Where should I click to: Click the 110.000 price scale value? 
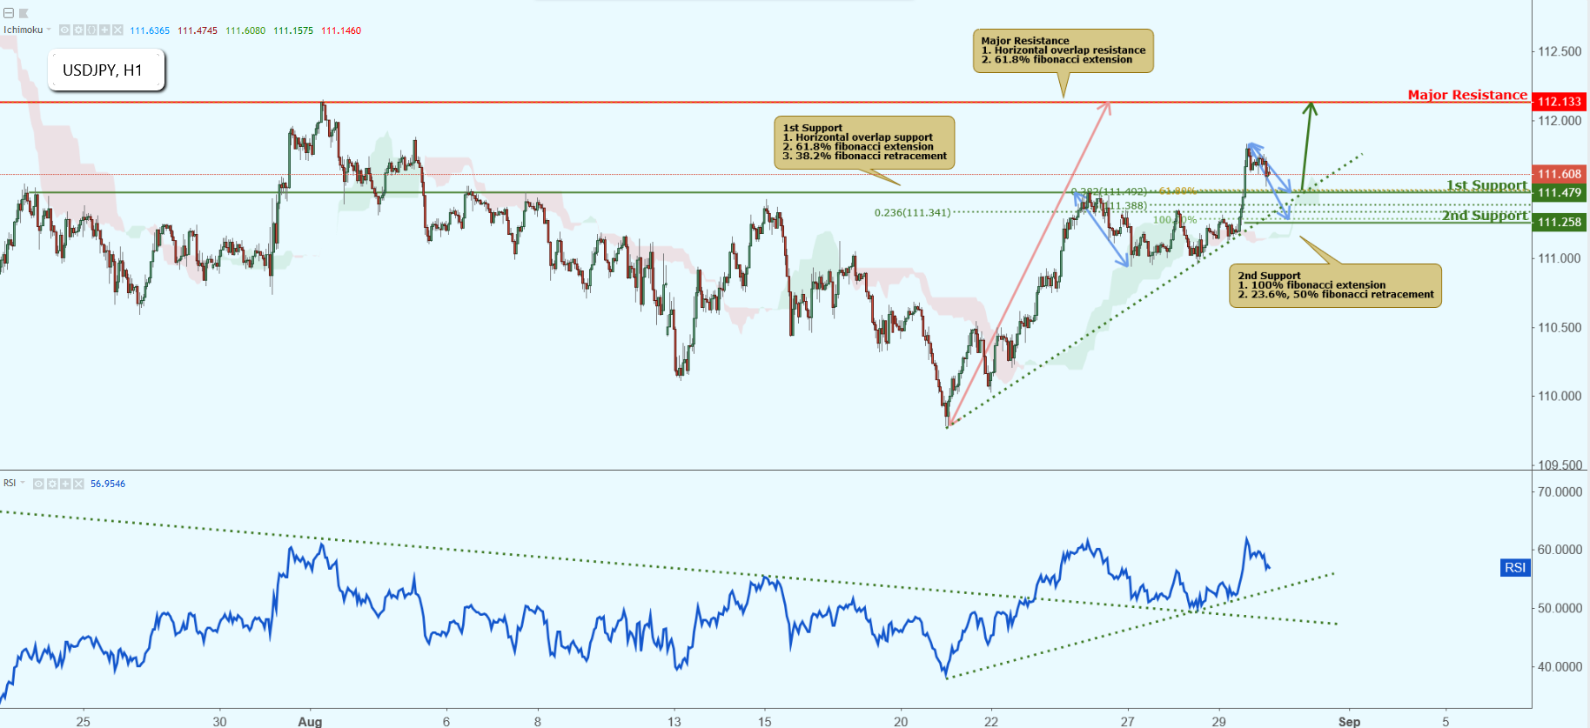[1560, 396]
